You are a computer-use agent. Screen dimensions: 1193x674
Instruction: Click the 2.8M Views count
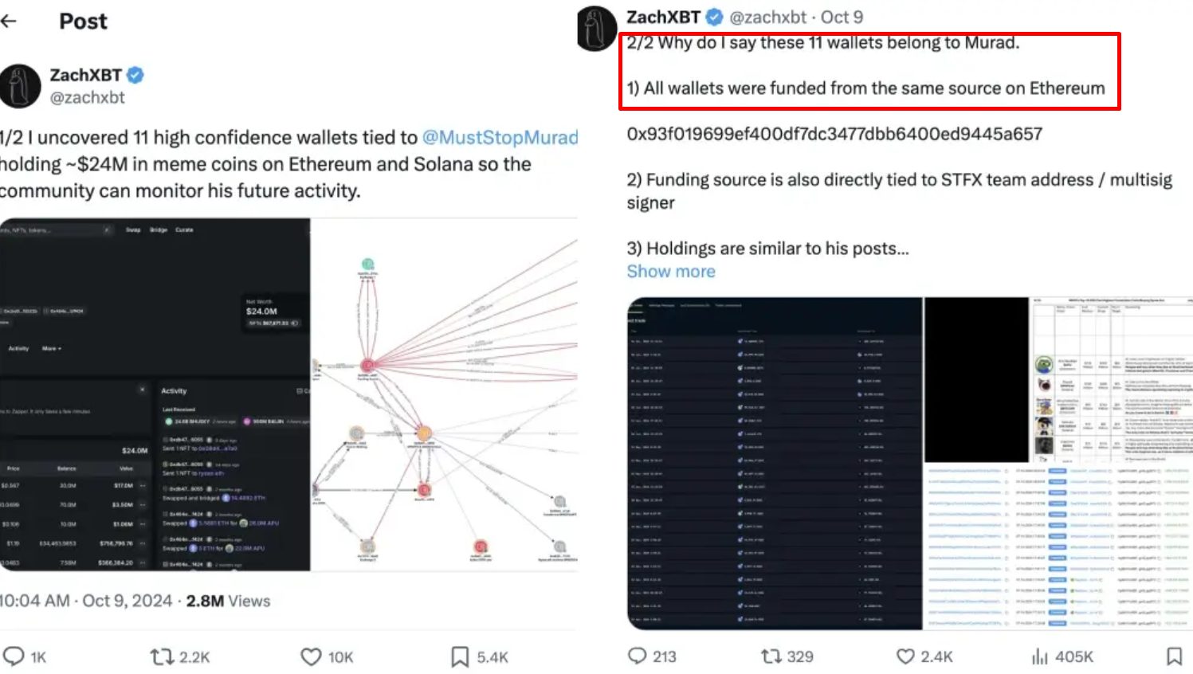[x=228, y=601]
